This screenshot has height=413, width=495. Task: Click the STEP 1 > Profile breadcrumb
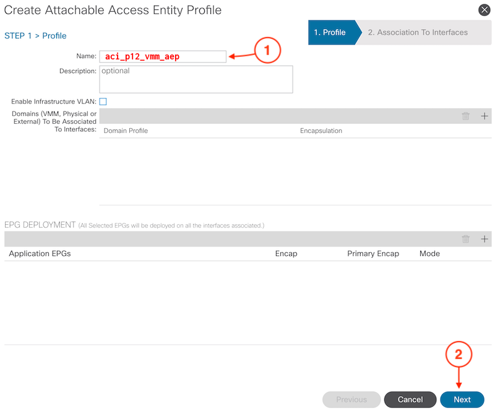point(35,36)
